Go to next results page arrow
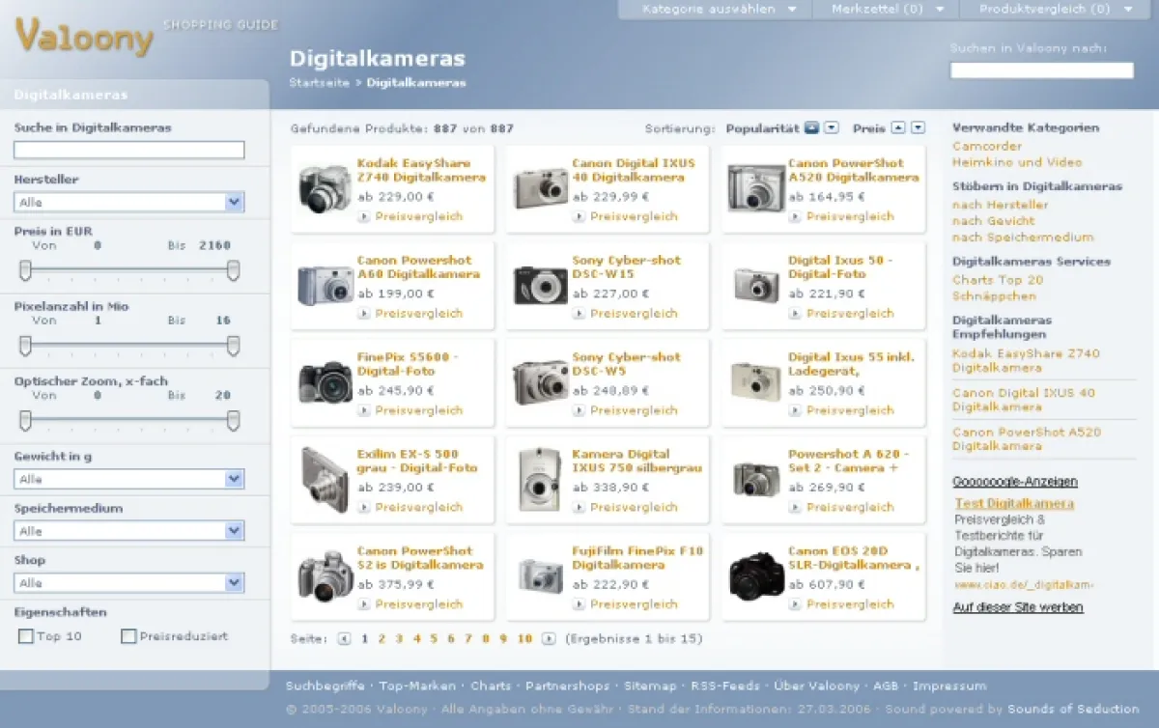Viewport: 1159px width, 728px height. coord(551,638)
